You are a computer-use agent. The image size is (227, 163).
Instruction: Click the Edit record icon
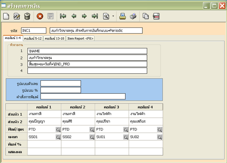tap(17, 16)
